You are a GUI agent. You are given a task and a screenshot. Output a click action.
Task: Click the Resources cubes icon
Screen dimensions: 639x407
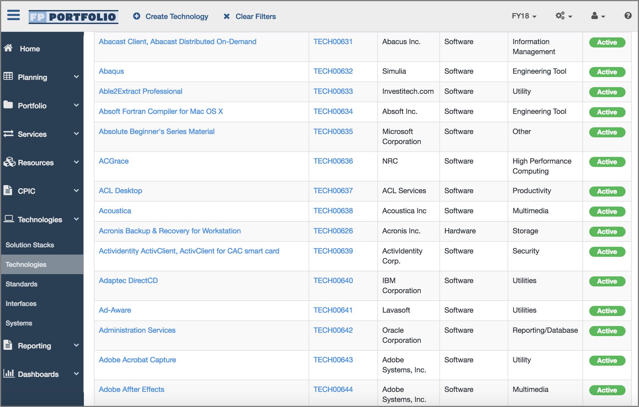[9, 162]
